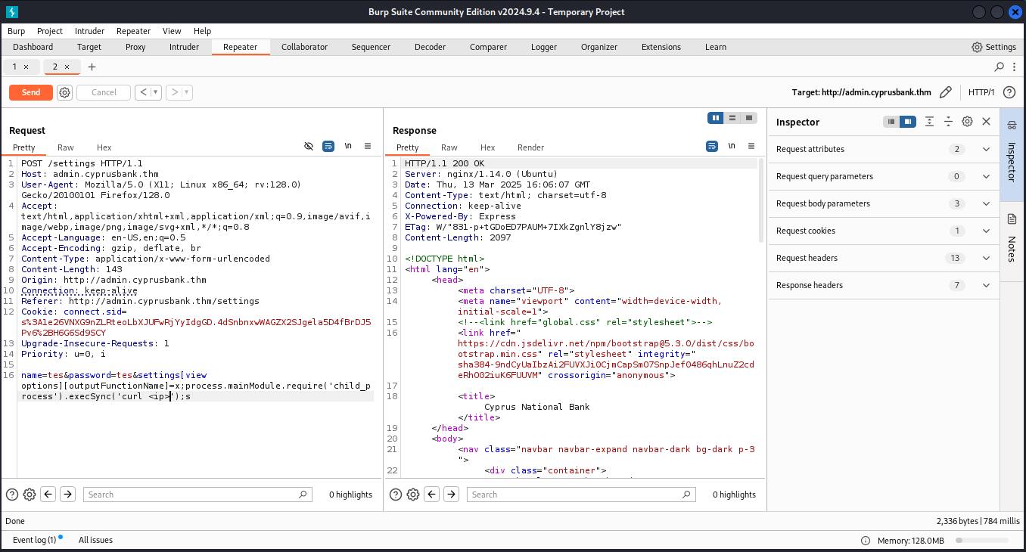Expand Request body parameters section
This screenshot has width=1026, height=552.
[883, 203]
